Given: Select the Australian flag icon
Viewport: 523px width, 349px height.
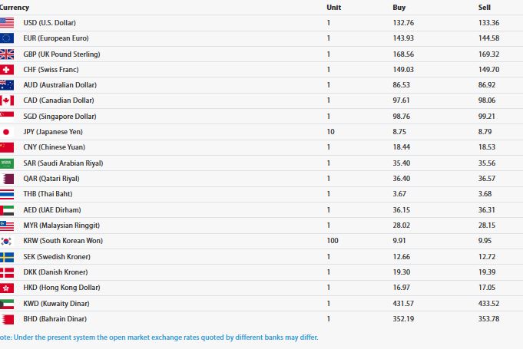Looking at the screenshot, I should pyautogui.click(x=7, y=85).
